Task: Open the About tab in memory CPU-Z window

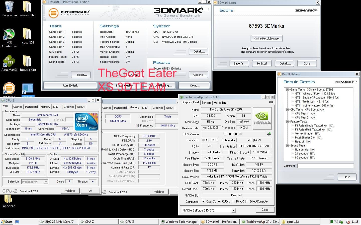Action: tap(170, 108)
